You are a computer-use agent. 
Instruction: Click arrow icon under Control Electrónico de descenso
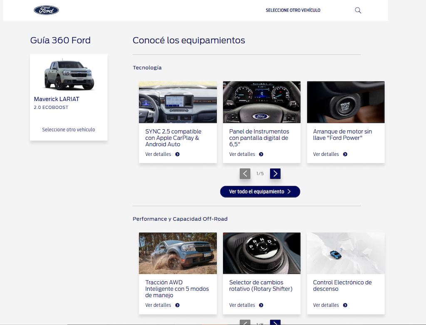coord(345,305)
